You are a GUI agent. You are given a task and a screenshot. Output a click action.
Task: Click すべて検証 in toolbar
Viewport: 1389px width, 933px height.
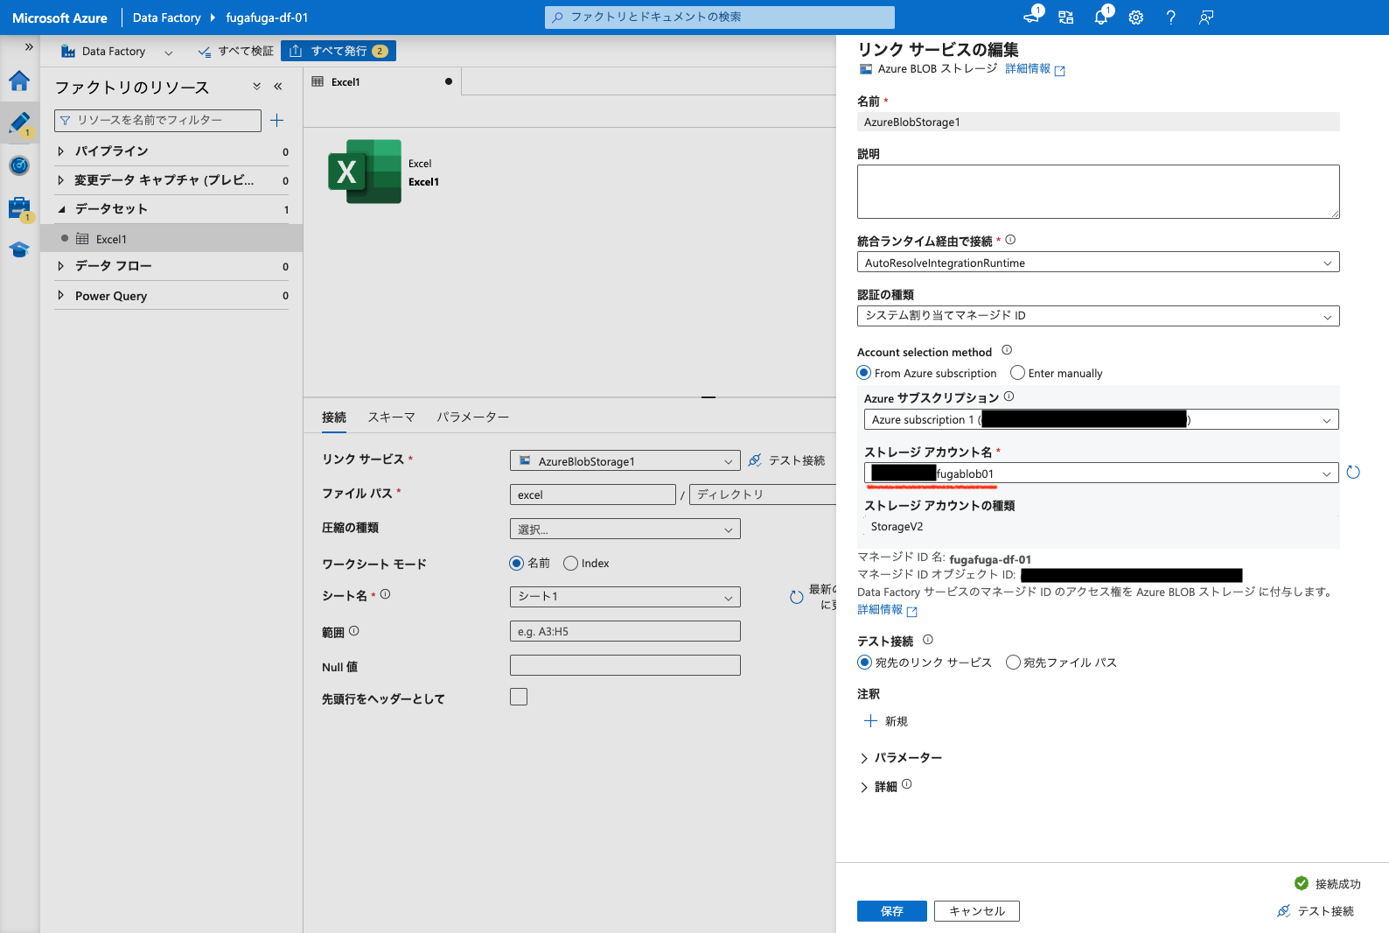click(236, 52)
